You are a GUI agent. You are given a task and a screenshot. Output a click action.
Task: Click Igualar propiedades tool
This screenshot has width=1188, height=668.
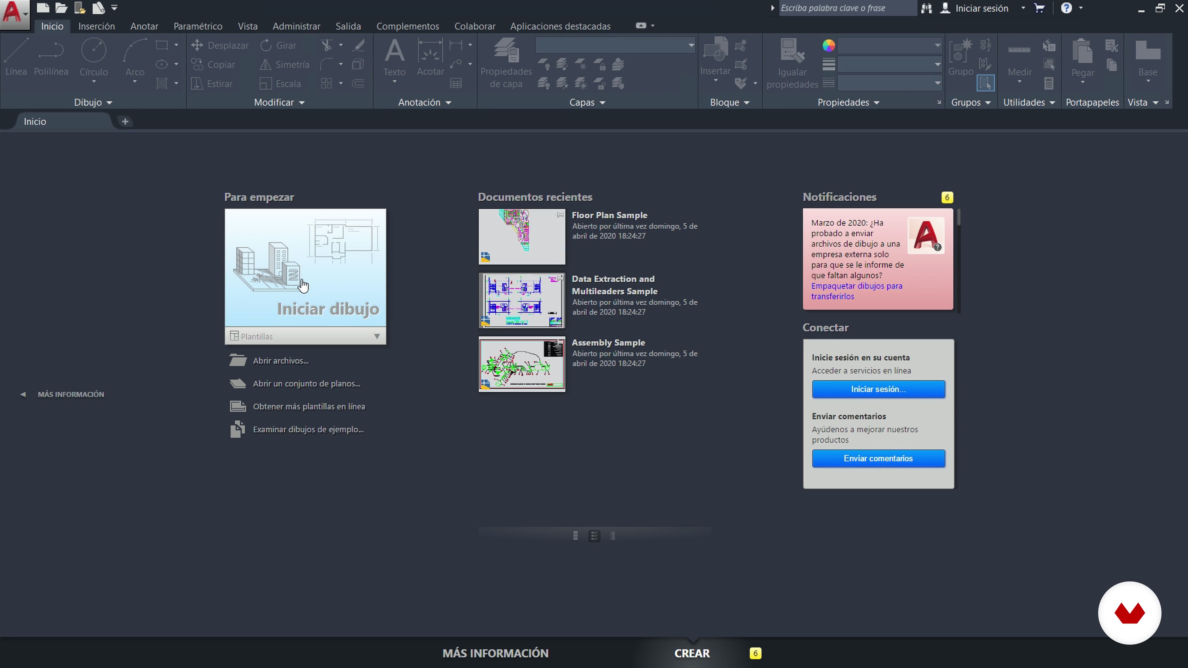pyautogui.click(x=792, y=64)
